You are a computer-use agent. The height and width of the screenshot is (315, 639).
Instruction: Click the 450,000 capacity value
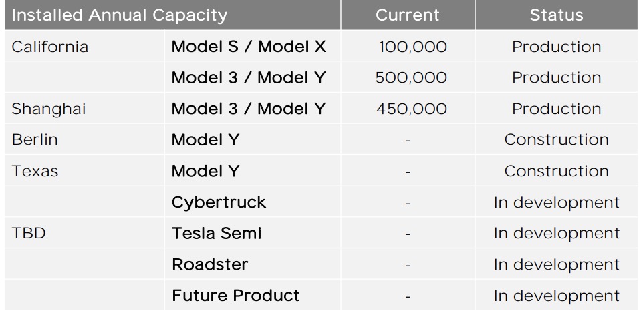(411, 109)
